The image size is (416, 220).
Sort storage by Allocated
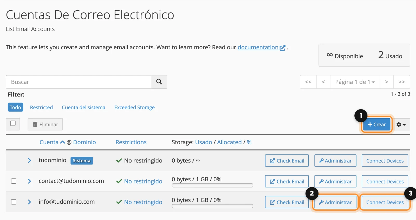[229, 142]
